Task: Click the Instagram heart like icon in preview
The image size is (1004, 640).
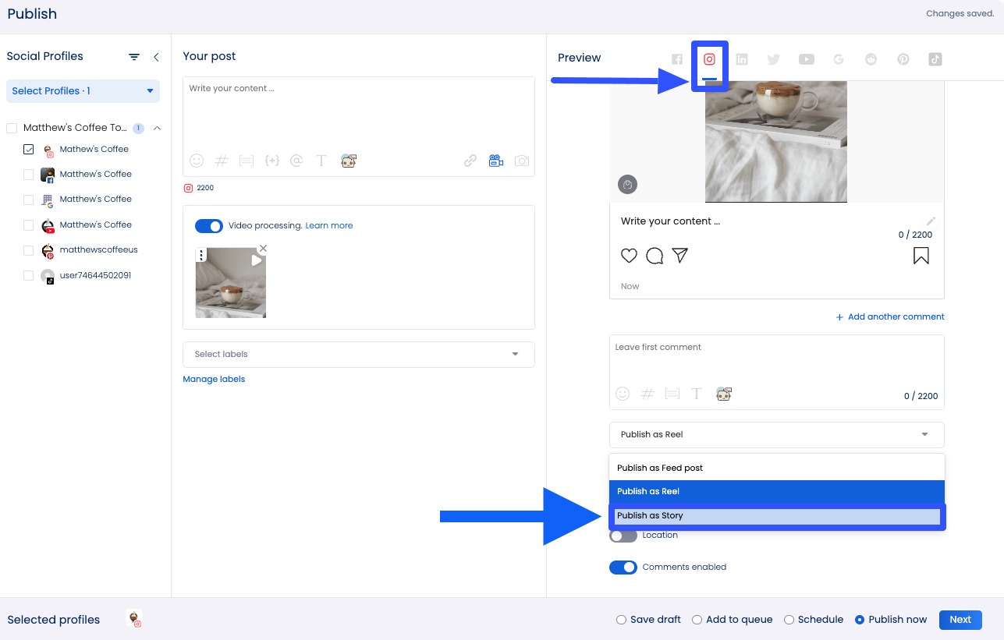Action: 629,256
